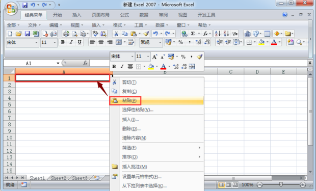The image size is (316, 191).
Task: Click the AutoSum sigma icon
Action: click(x=193, y=34)
